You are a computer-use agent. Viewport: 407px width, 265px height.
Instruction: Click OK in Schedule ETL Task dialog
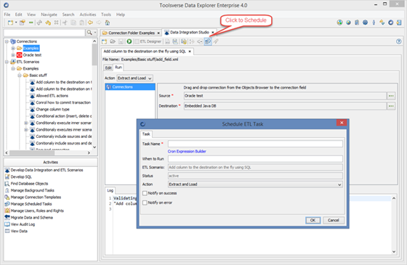point(313,220)
